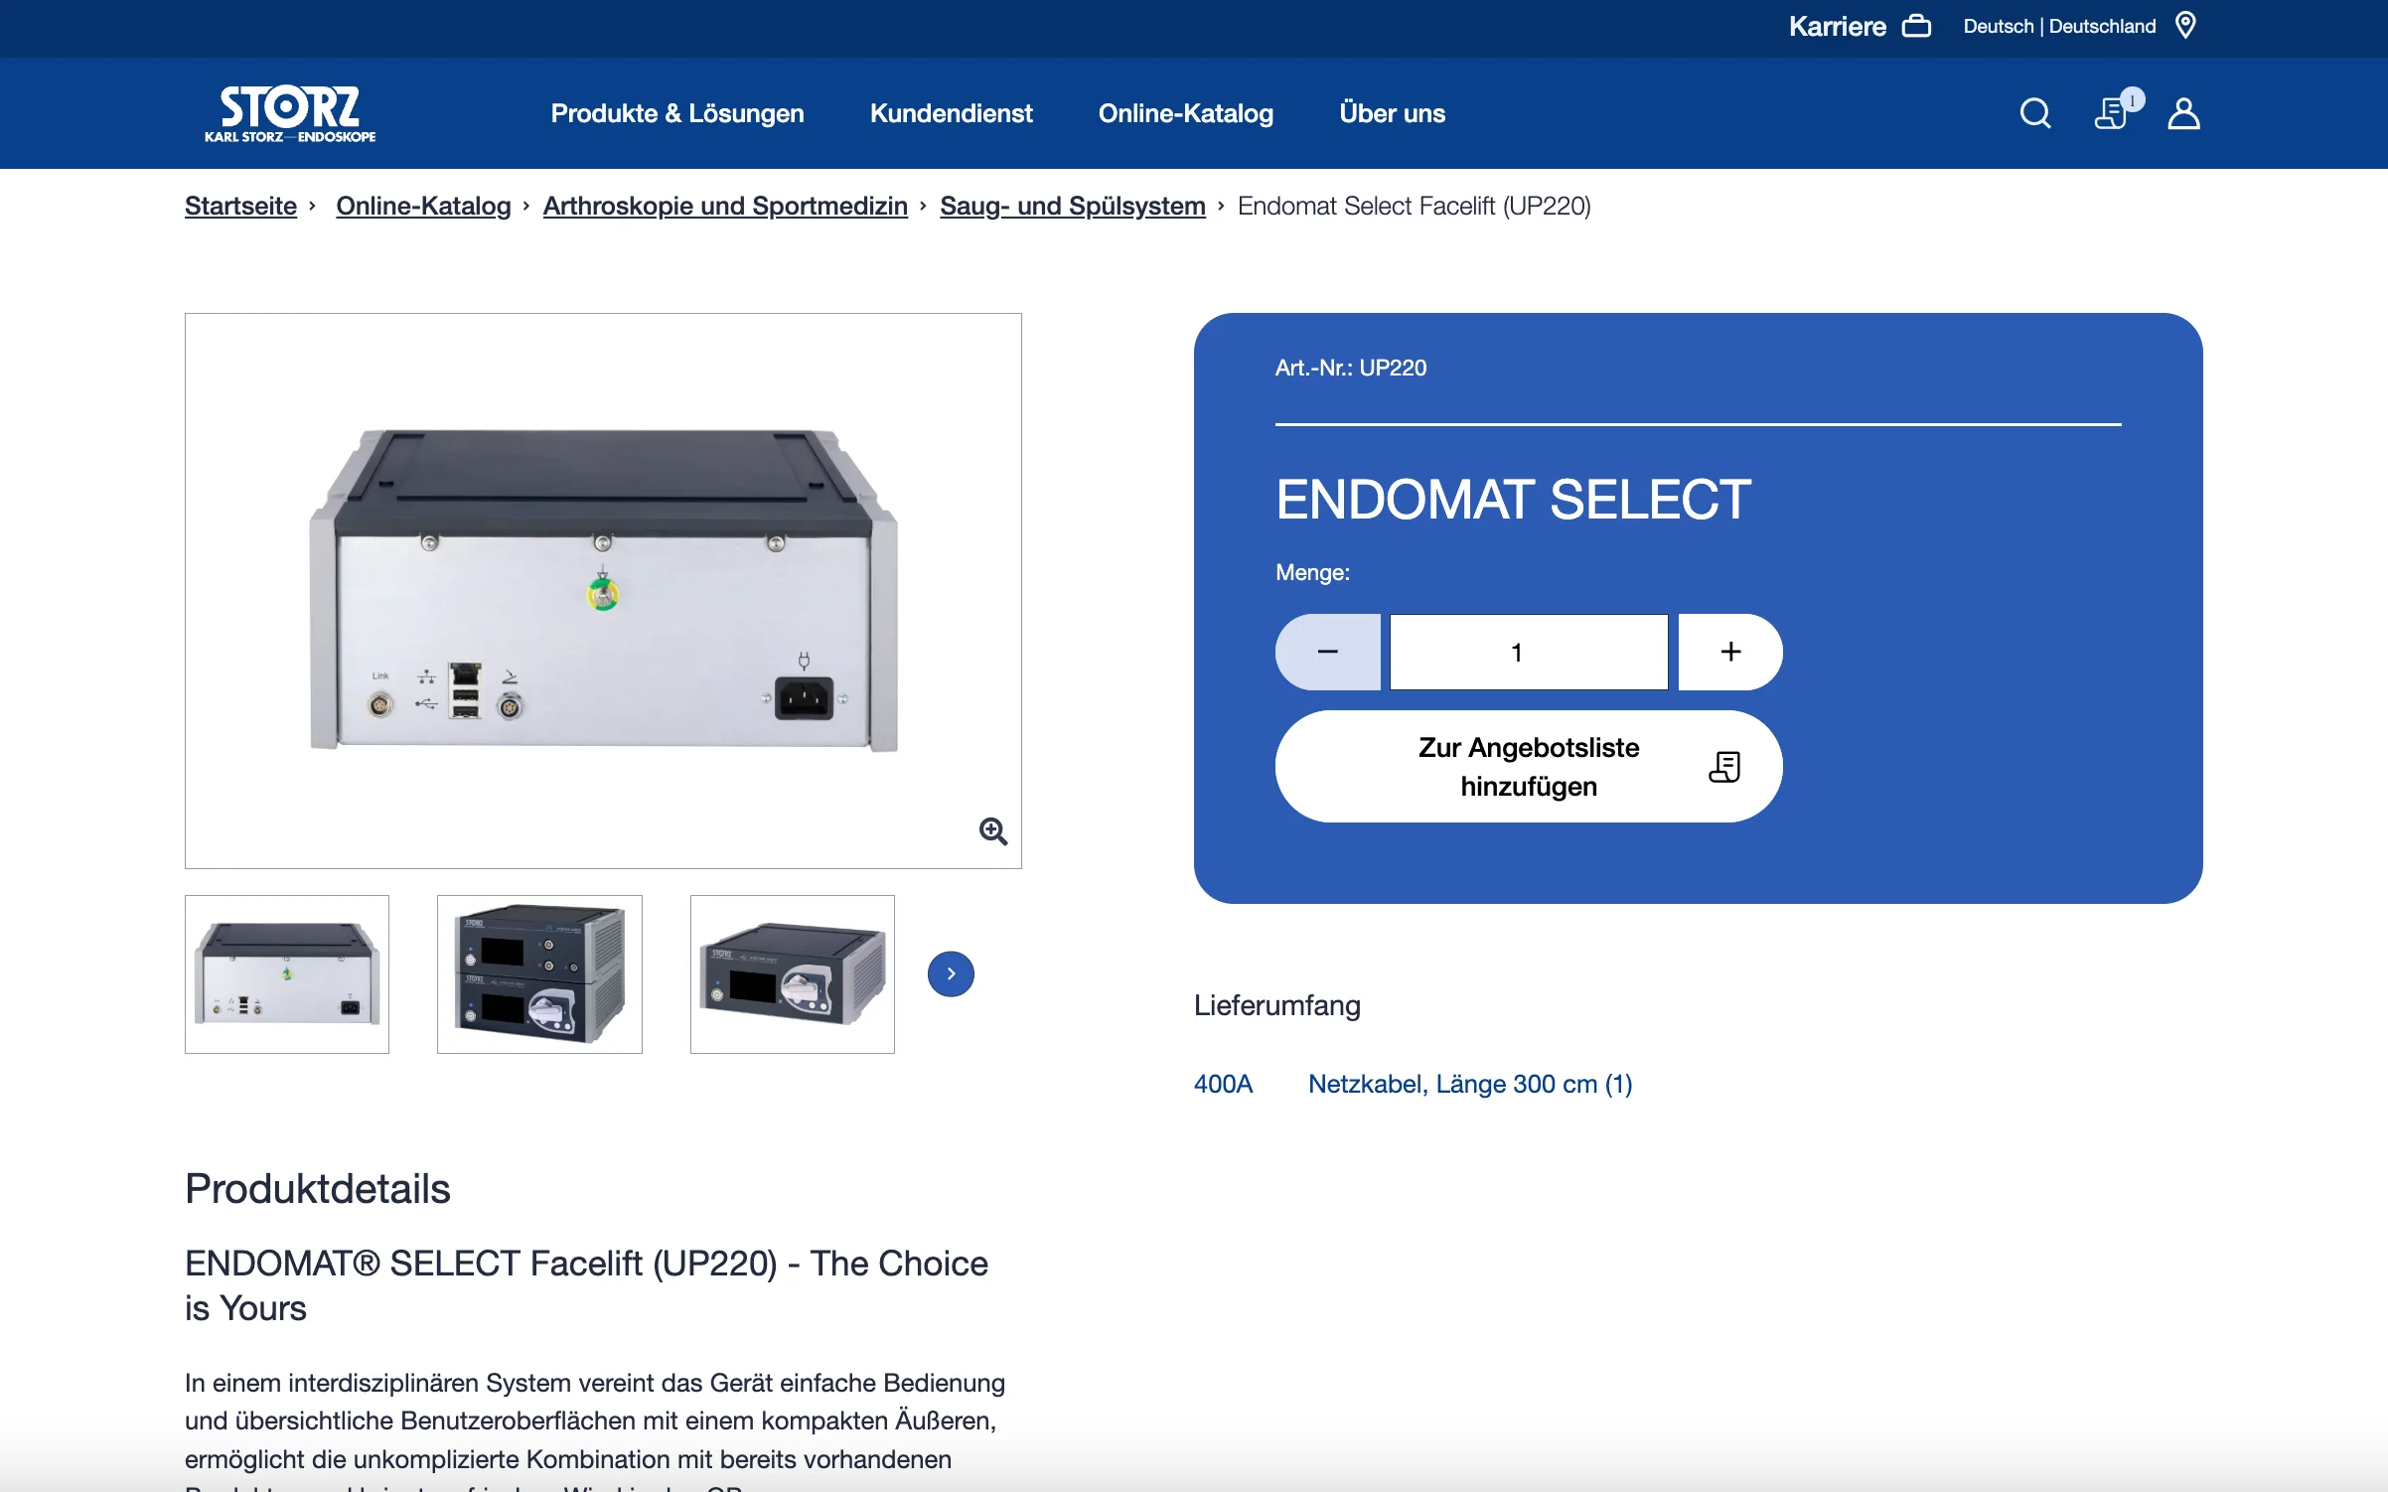The width and height of the screenshot is (2388, 1492).
Task: Click the Menge quantity input field
Action: [x=1529, y=652]
